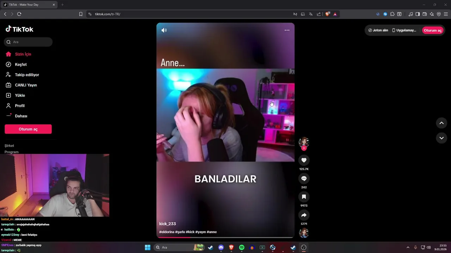Mute the TikTok video sound
Screen dimensions: 451x253
164,30
